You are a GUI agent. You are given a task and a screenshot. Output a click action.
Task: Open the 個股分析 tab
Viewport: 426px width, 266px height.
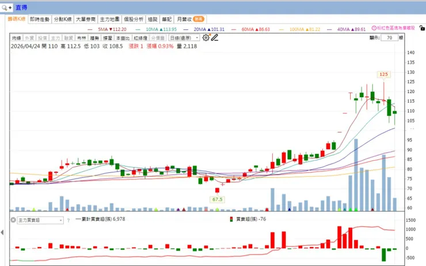point(134,20)
